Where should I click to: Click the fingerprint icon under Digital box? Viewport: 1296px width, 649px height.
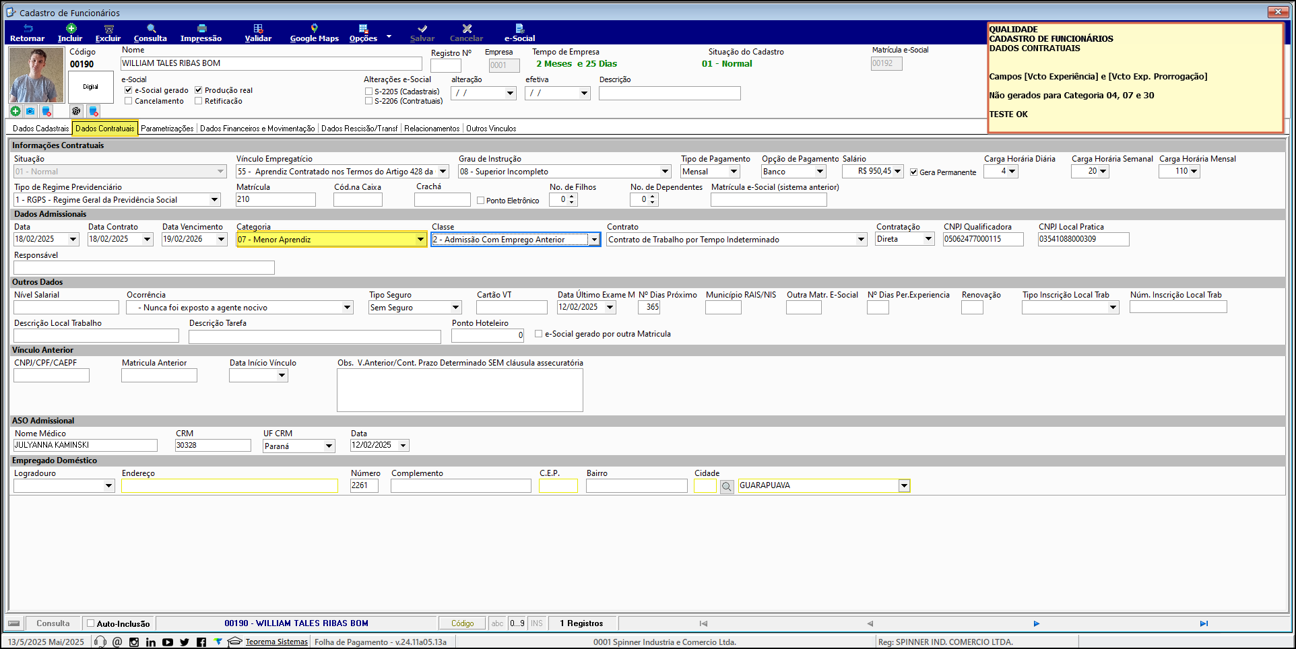click(x=76, y=111)
